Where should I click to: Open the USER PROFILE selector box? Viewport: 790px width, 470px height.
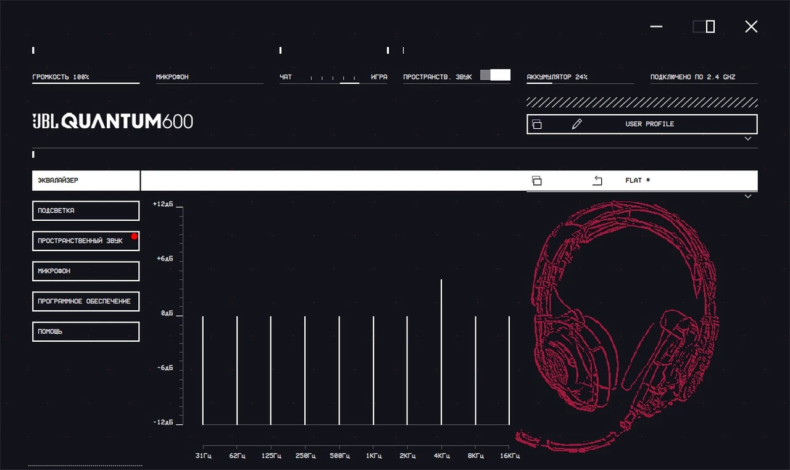point(642,124)
